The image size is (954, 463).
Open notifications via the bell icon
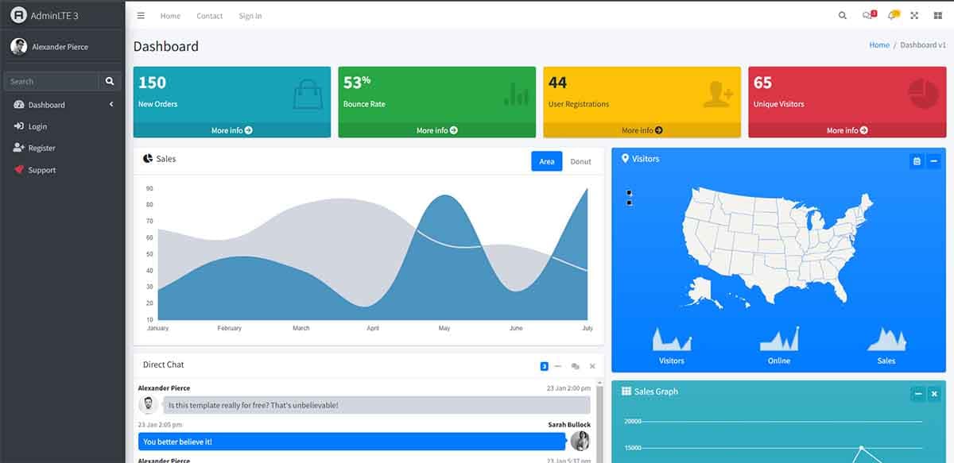[892, 16]
